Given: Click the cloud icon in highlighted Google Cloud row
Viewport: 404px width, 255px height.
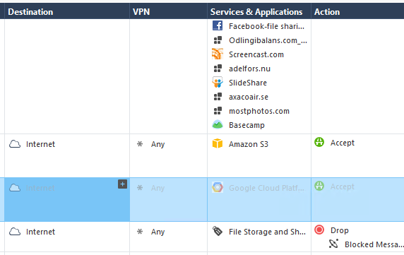Looking at the screenshot, I should point(15,188).
